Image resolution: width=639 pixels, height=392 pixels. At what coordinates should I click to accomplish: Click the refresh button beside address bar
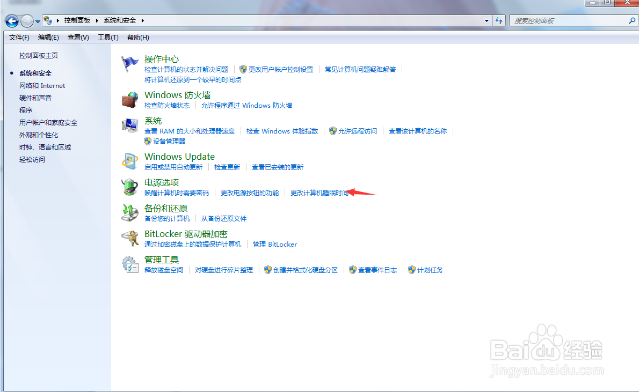499,20
